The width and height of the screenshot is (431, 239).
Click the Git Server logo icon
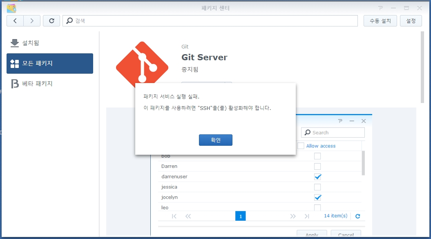click(x=142, y=64)
